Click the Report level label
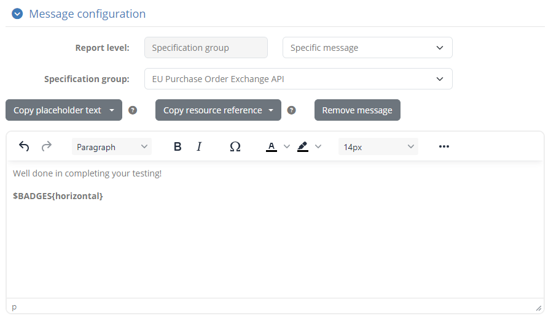Screen dimensions: 551x318 [102, 48]
